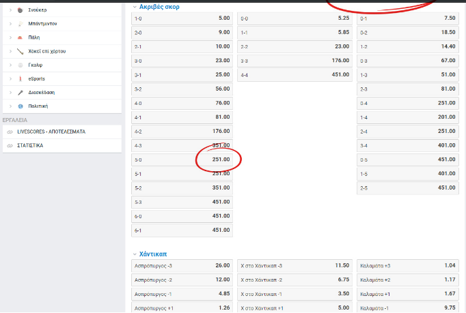Click the Πολιτική globe icon

(x=20, y=106)
